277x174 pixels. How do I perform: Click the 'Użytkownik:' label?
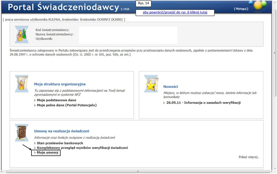pos(44,39)
